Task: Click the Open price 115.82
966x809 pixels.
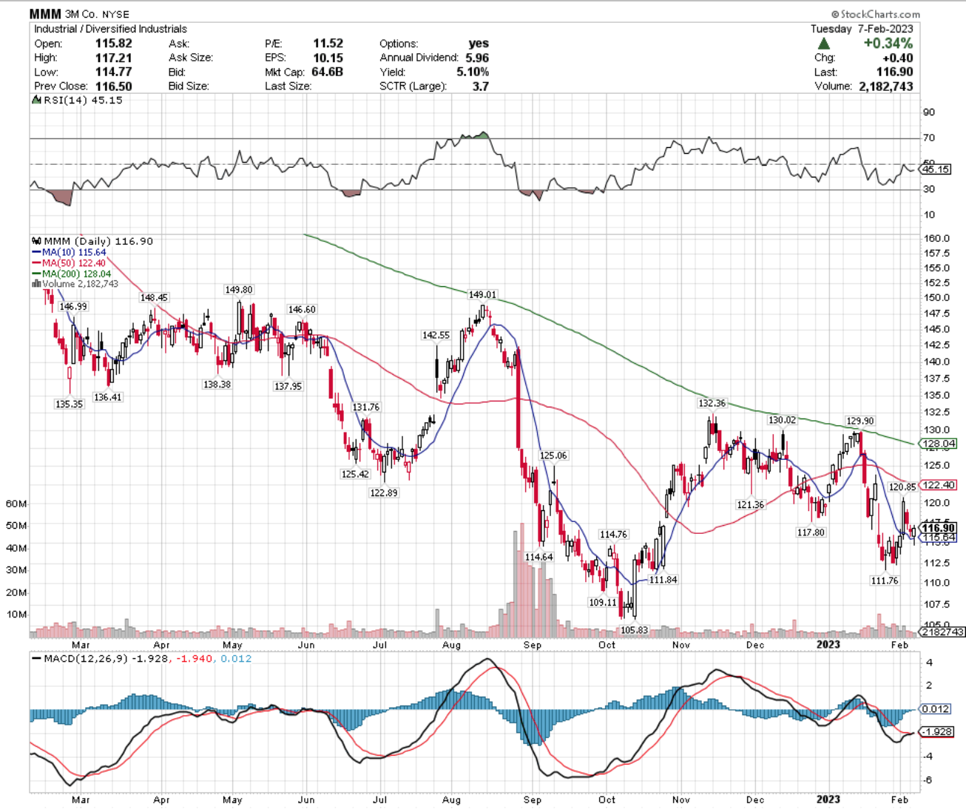Action: [114, 44]
